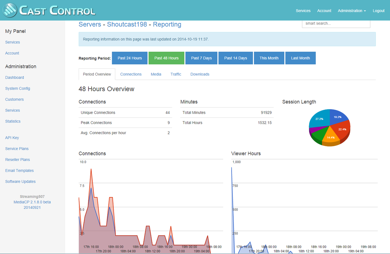Screen dimensions: 390x254
Task: Choose the Past 7 Days period
Action: (201, 58)
